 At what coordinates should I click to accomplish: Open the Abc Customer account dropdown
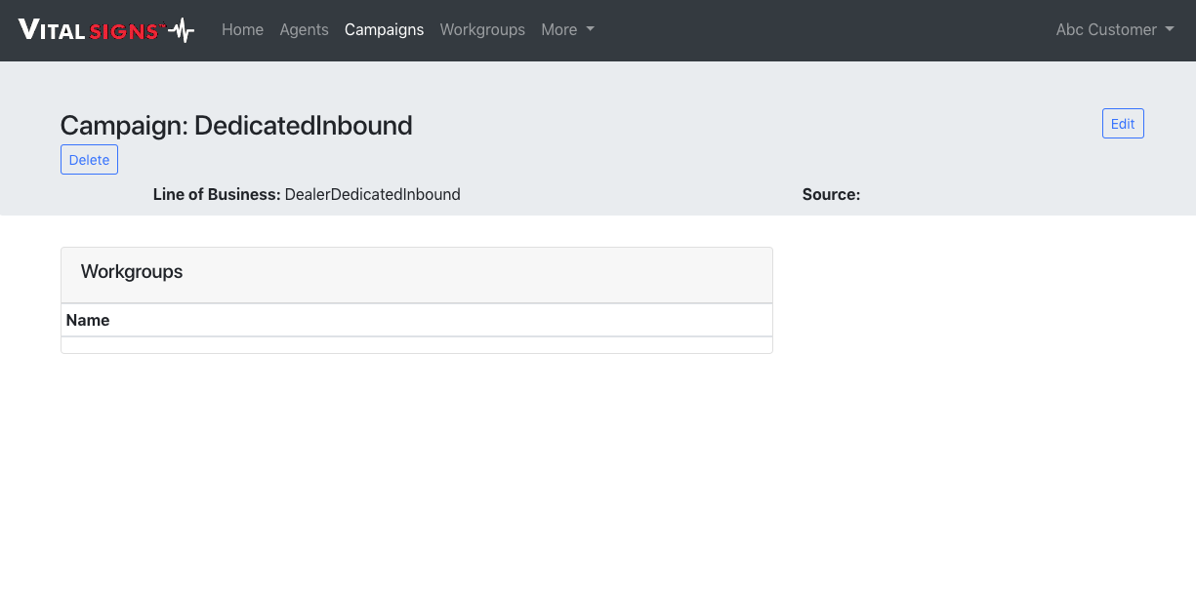pos(1106,30)
